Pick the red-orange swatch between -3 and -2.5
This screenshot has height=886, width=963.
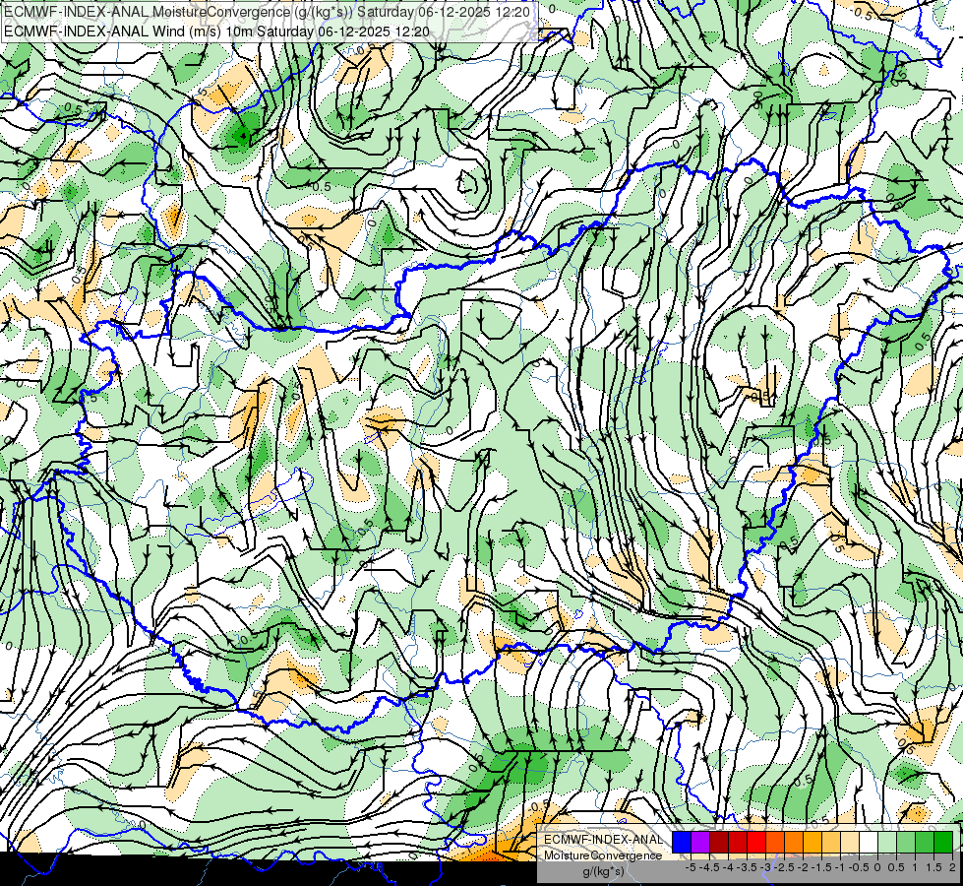click(775, 843)
